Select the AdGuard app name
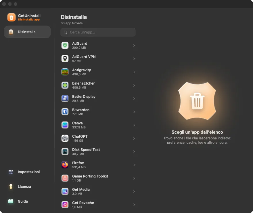 (80, 43)
